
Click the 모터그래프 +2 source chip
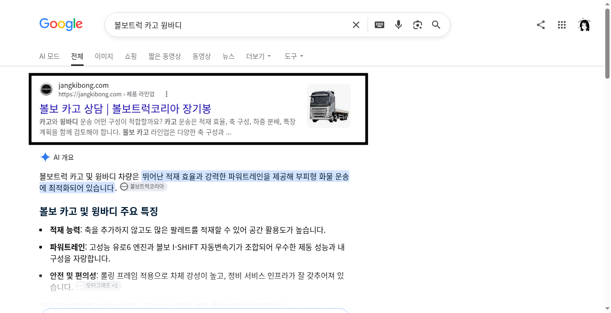tap(98, 286)
